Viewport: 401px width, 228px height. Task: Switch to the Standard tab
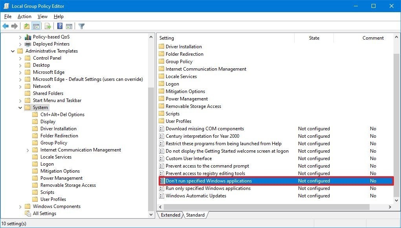pos(196,215)
